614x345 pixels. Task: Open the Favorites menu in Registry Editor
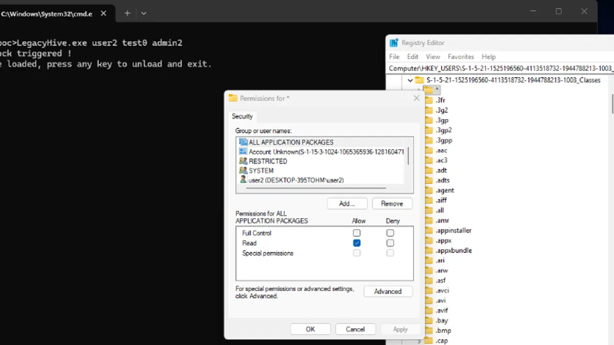tap(461, 57)
